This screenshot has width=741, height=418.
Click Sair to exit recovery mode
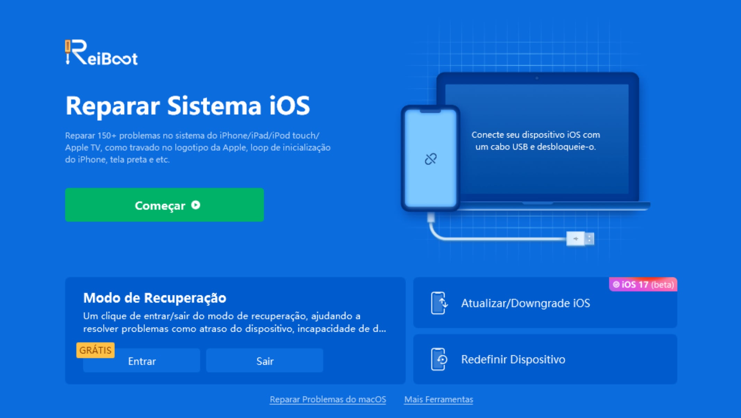point(265,361)
